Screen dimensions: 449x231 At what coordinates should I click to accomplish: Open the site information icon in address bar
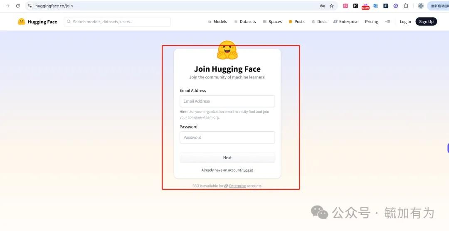point(30,6)
